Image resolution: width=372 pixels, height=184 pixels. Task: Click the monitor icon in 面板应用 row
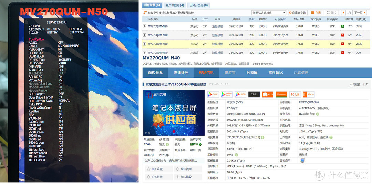pos(302,161)
